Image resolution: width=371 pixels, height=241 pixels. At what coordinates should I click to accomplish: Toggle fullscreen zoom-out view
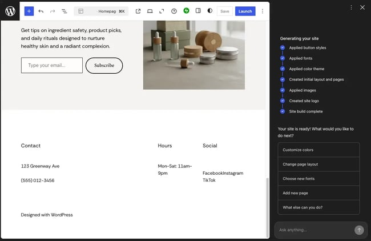[x=162, y=11]
